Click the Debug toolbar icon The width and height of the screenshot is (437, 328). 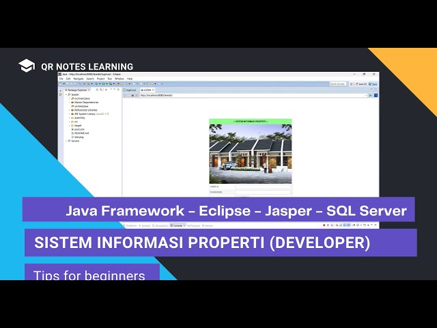(97, 83)
